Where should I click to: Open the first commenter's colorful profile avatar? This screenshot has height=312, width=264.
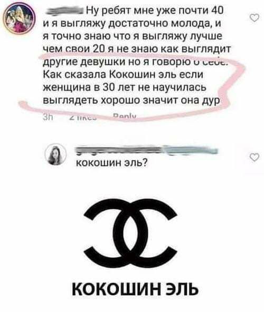pos(20,19)
